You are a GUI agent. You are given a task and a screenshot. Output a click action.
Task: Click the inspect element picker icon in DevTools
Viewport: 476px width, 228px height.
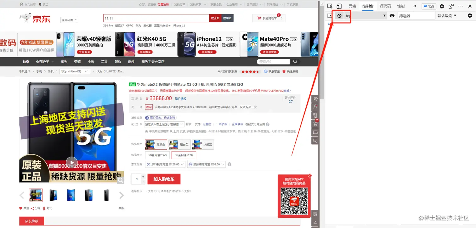(330, 6)
